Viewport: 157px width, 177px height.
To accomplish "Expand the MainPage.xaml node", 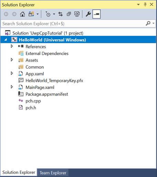I will (12, 87).
